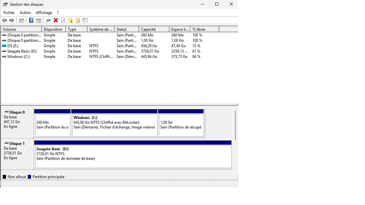Click the yellow folder with green arrow
The height and width of the screenshot is (205, 365).
click(x=70, y=21)
